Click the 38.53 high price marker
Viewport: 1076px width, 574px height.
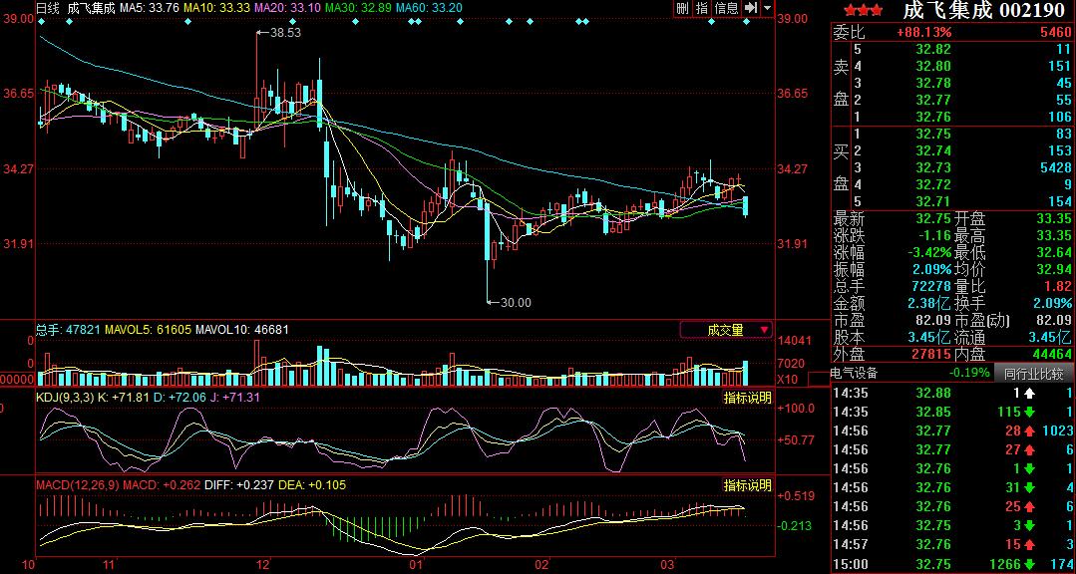tap(284, 33)
